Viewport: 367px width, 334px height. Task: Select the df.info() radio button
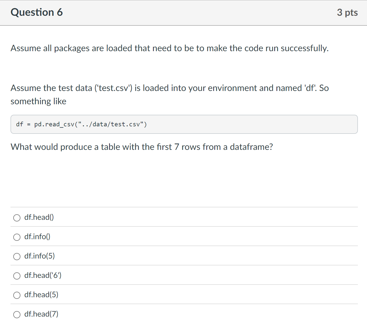(17, 237)
